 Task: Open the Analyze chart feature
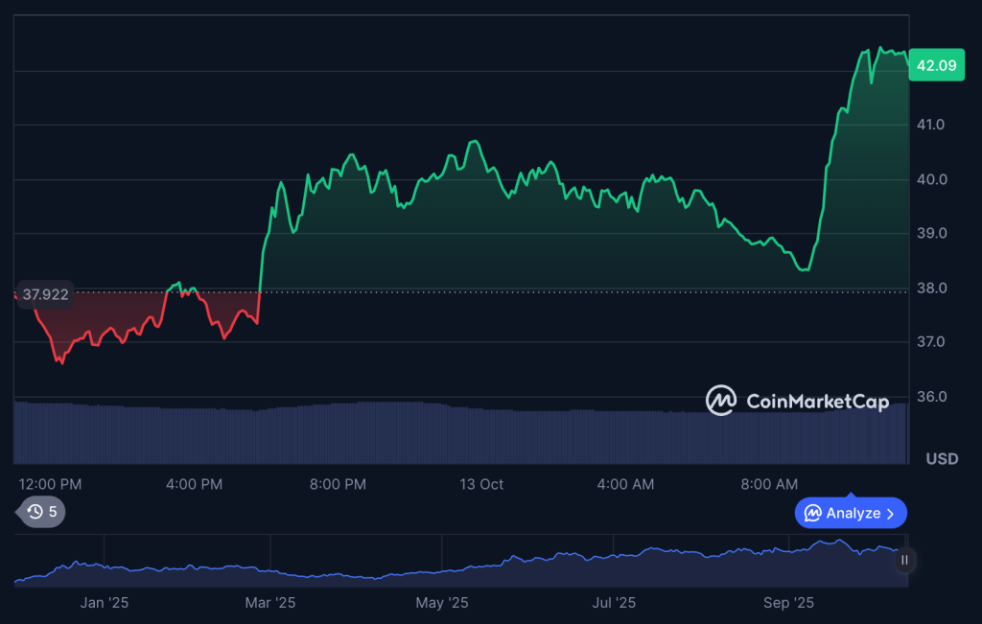pyautogui.click(x=851, y=513)
